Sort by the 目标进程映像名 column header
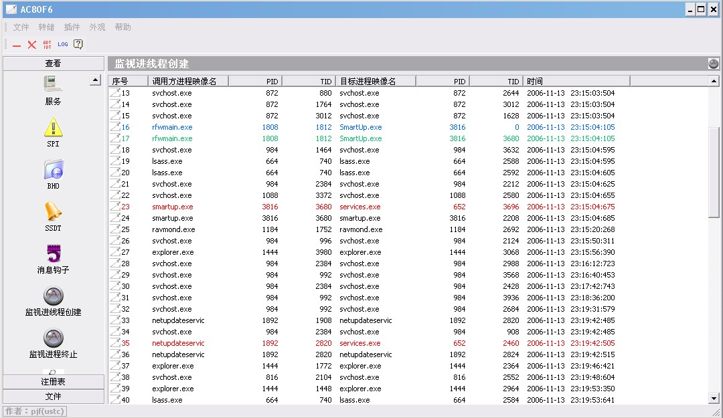This screenshot has width=723, height=418. coord(376,81)
